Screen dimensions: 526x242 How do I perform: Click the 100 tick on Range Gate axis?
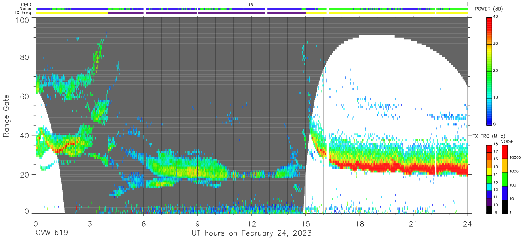point(22,20)
